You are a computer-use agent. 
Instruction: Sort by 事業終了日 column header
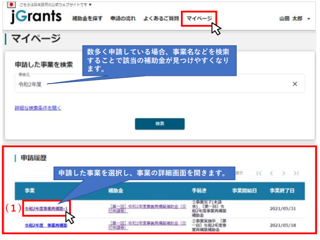coord(282,191)
